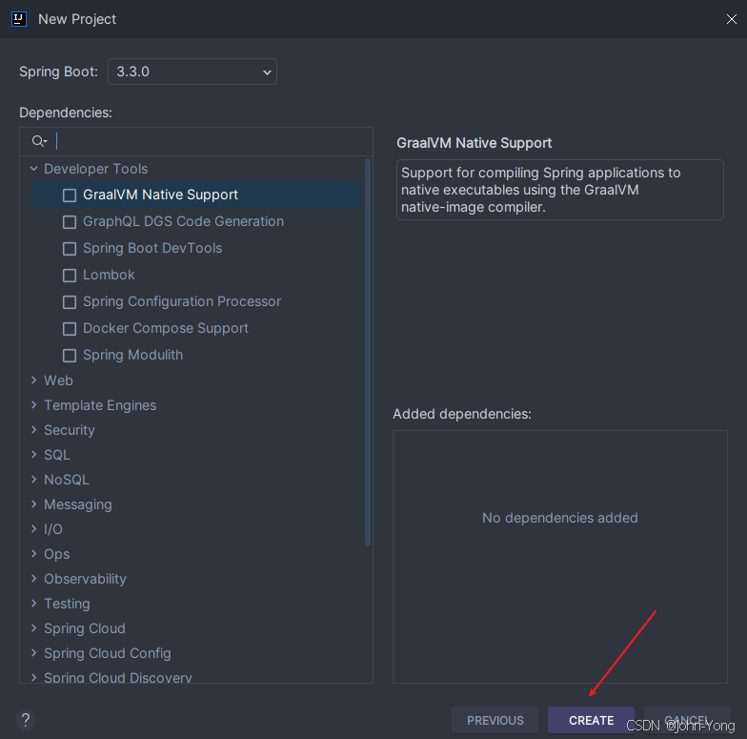Viewport: 747px width, 739px height.
Task: Open the help question mark button
Action: pos(26,720)
